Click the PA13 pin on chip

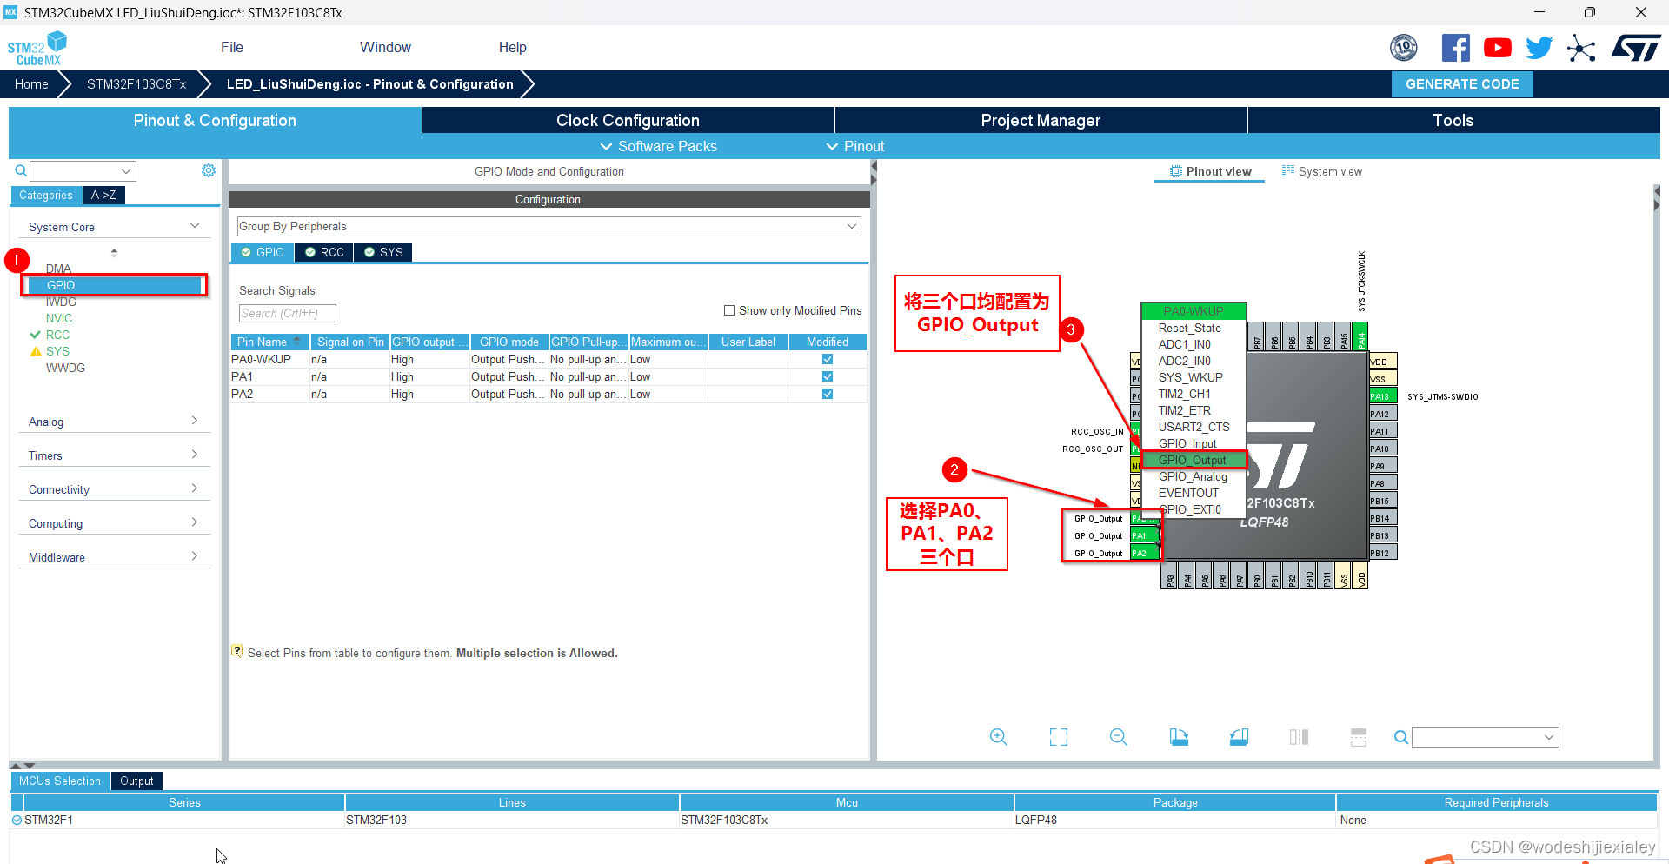[x=1382, y=396]
